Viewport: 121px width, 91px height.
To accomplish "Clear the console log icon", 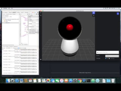I will [x=3, y=48].
